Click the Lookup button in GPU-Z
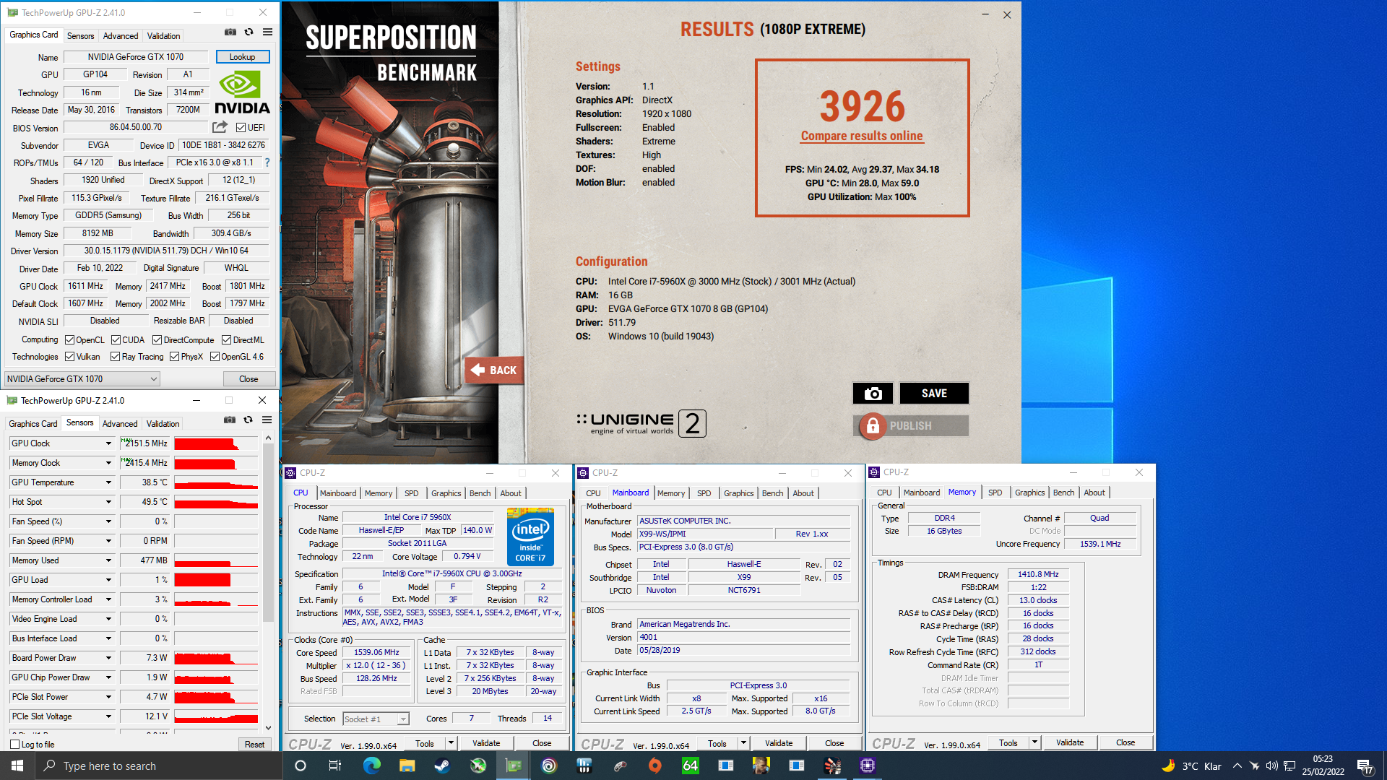 [x=242, y=57]
